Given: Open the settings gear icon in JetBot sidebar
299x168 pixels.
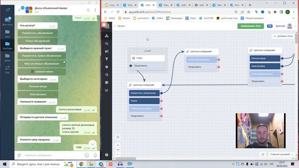Looking at the screenshot, I should 107,67.
